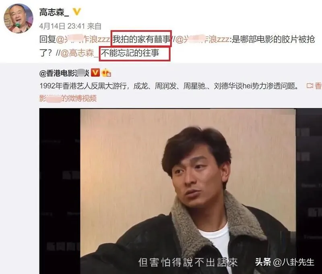Click the 但害怕得說不出話來 subtitle
Image resolution: width=322 pixels, height=274 pixels.
188,262
